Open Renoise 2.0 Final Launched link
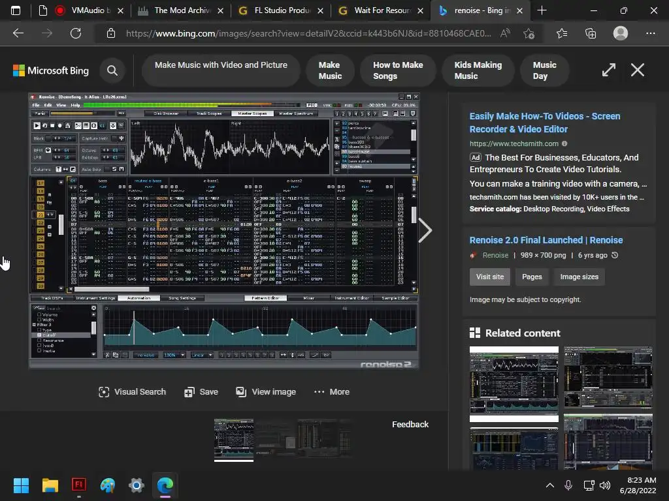 pos(546,240)
